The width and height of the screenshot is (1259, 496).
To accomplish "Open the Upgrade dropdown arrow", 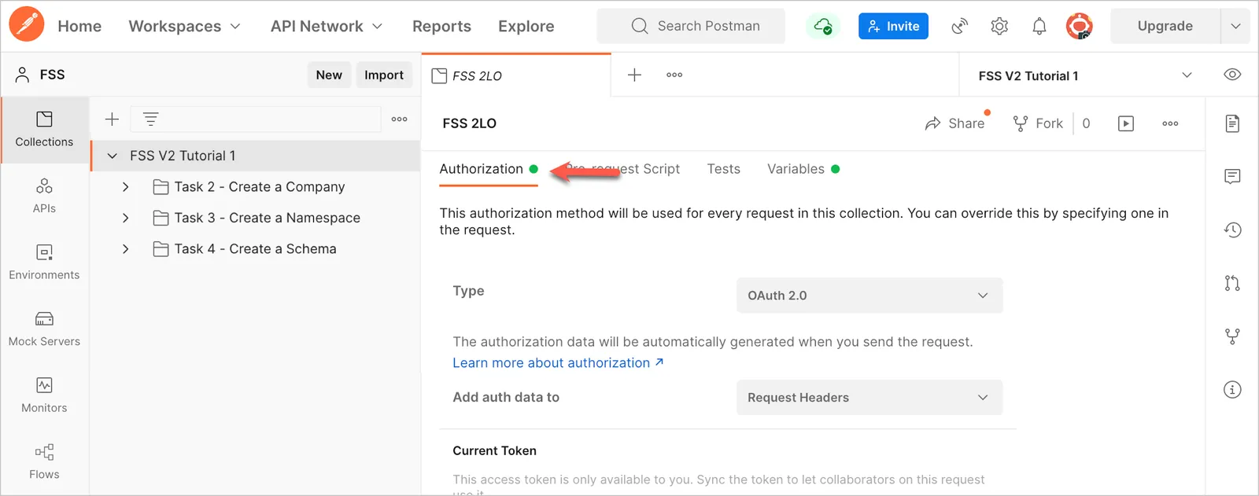I will click(1235, 26).
